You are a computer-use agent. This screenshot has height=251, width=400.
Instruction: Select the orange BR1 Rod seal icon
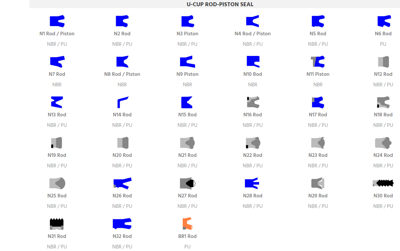187,224
